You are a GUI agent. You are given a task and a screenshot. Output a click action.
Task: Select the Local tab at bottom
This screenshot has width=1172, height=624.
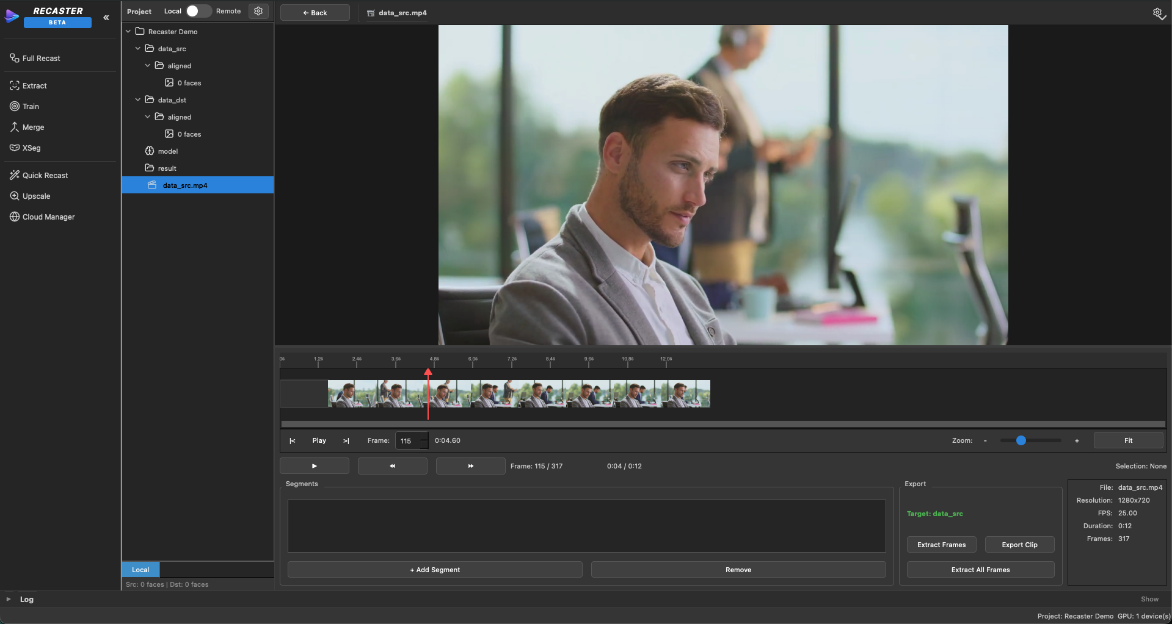(140, 570)
